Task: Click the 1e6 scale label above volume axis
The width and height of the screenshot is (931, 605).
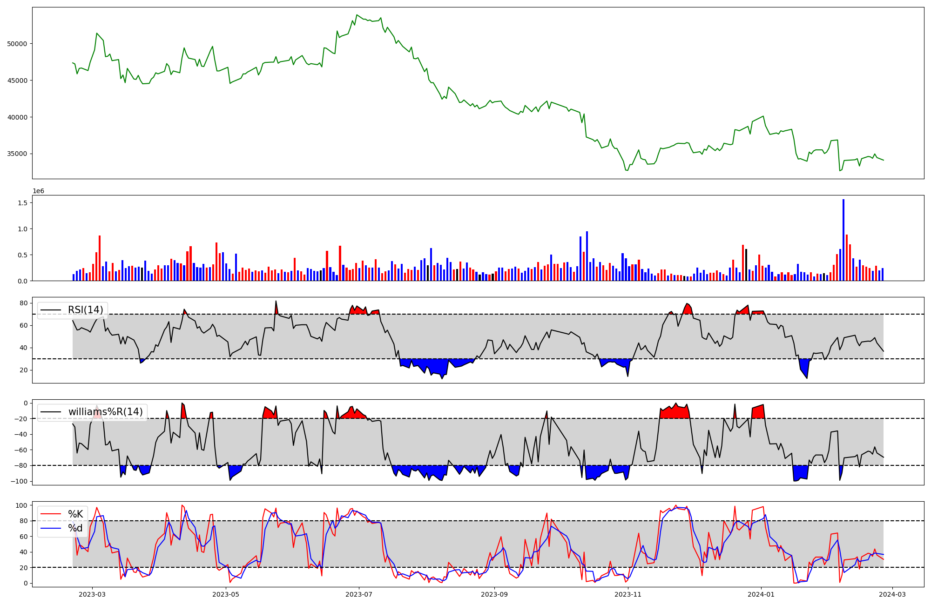Action: point(38,191)
